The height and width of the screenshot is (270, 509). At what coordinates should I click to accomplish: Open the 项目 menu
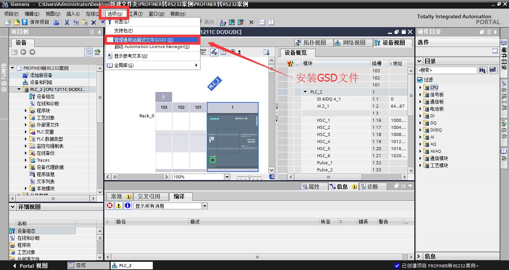pos(11,14)
